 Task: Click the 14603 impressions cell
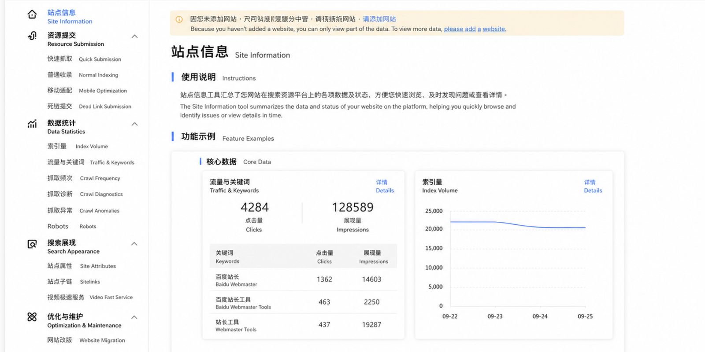click(371, 279)
